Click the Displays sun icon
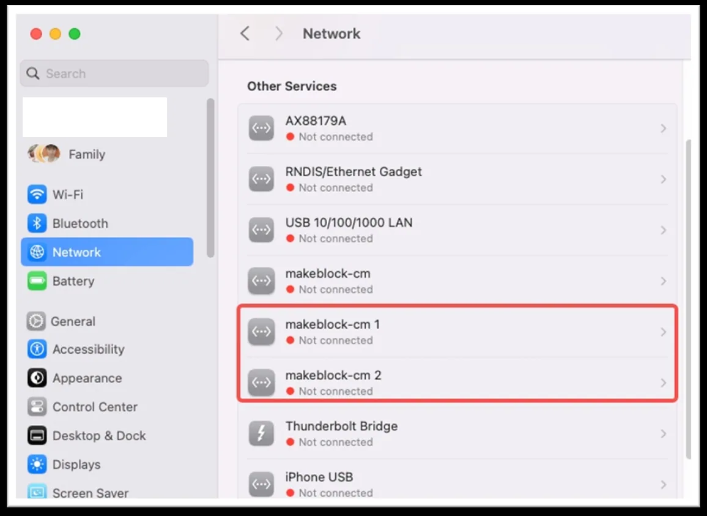The image size is (707, 516). tap(37, 465)
